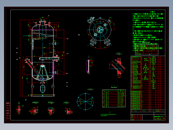The width and height of the screenshot is (173, 130).
Task: Select the skirt base ring on the vessel
Action: pos(43,95)
